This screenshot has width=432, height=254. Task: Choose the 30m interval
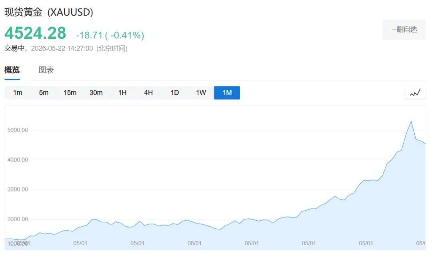click(96, 93)
